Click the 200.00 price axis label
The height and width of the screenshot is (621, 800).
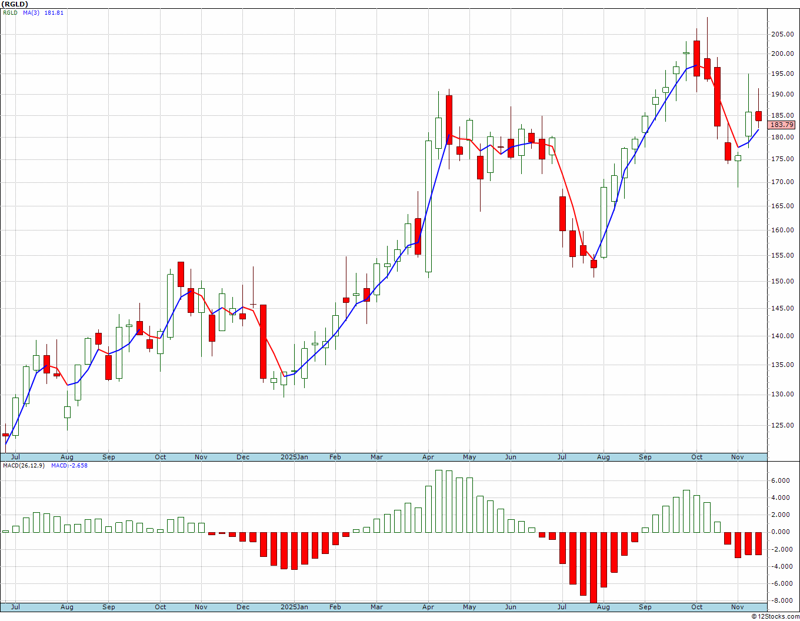(782, 54)
